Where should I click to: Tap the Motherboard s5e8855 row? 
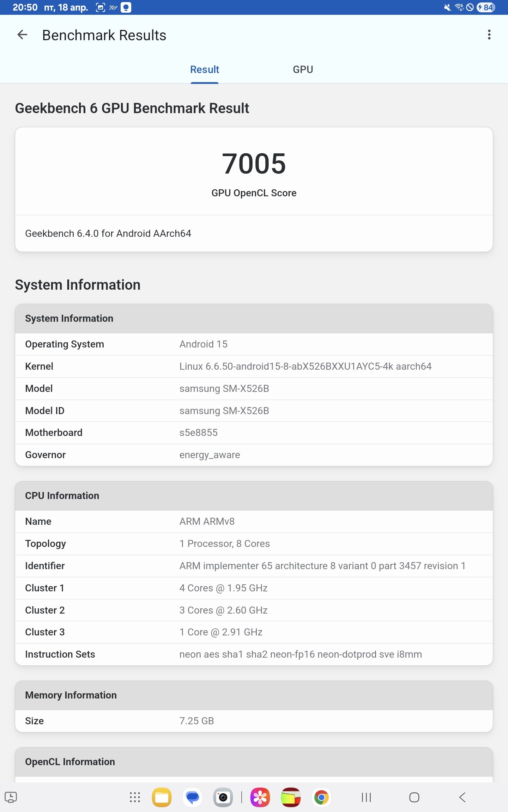point(254,433)
